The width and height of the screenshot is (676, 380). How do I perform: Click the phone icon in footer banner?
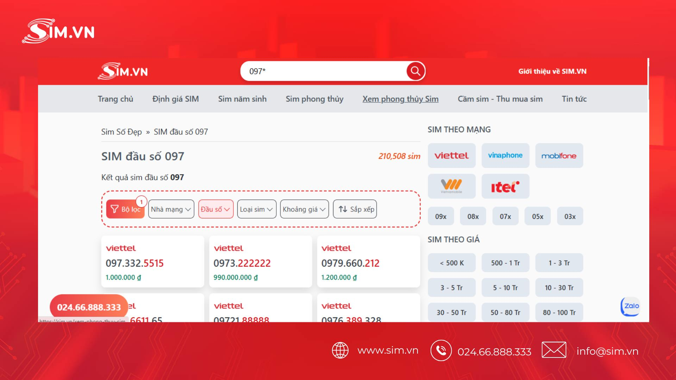tap(441, 350)
